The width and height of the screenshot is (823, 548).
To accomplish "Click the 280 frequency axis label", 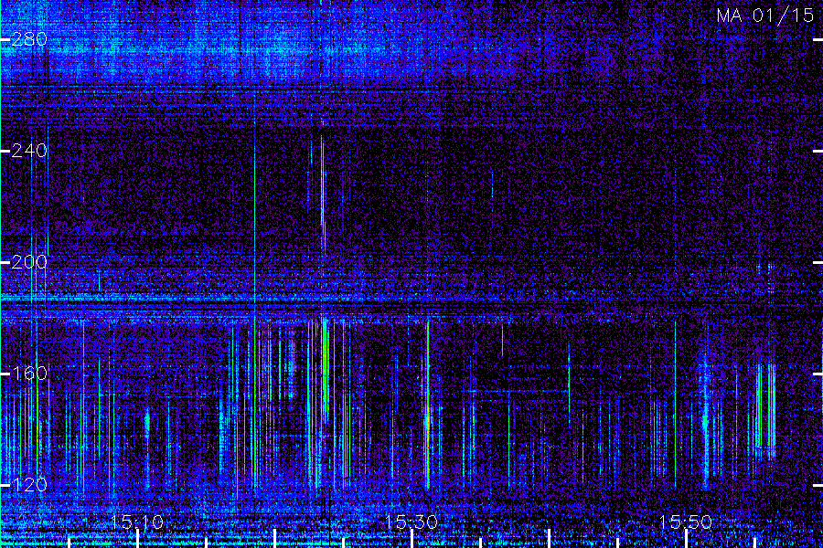I will (x=29, y=38).
